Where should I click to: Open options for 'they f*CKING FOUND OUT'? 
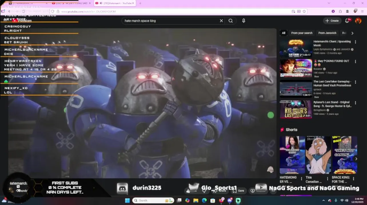(355, 61)
